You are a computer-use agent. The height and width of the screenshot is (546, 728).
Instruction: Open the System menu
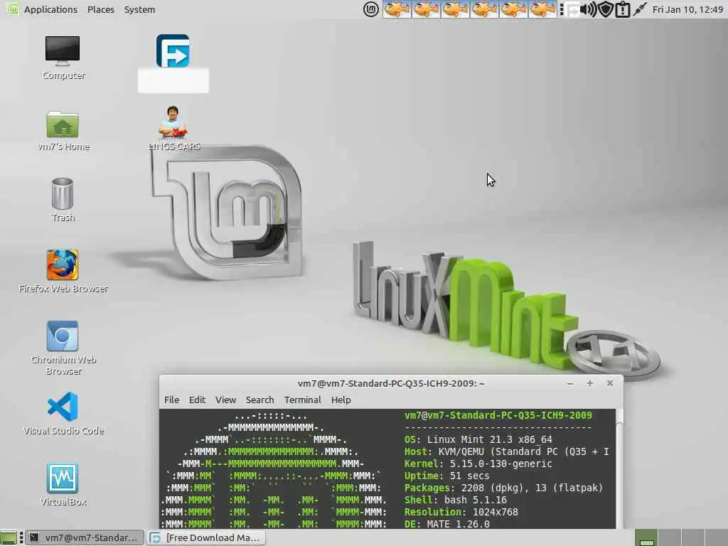point(140,9)
